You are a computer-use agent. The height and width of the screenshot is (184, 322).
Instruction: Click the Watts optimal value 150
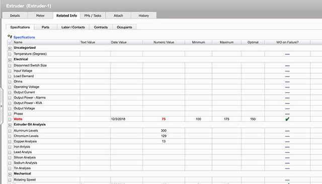(253, 119)
